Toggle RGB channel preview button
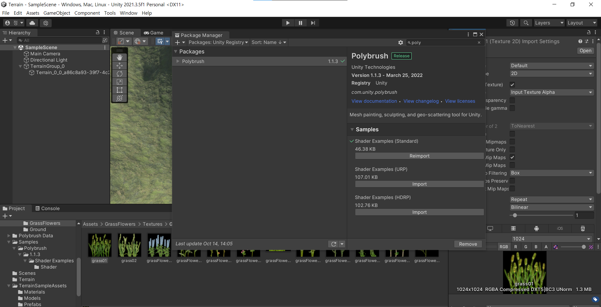The width and height of the screenshot is (601, 307). tap(504, 247)
